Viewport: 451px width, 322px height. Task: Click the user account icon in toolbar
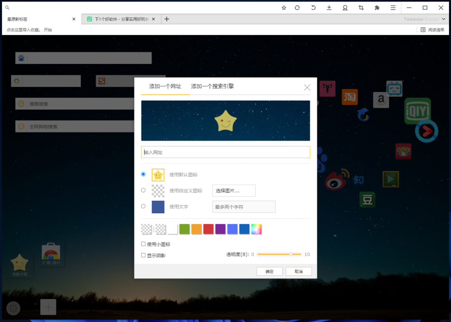[345, 8]
